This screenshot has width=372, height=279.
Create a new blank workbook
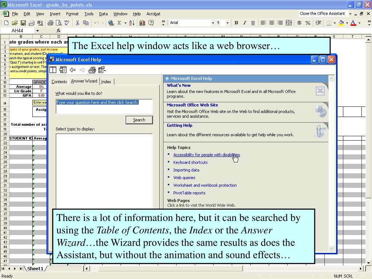pos(7,23)
